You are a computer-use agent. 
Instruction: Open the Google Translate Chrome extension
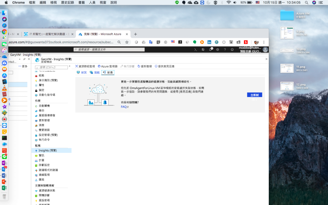tap(151, 42)
